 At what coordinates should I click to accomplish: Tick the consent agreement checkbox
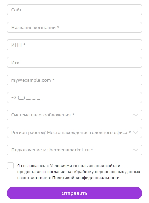tap(10, 166)
